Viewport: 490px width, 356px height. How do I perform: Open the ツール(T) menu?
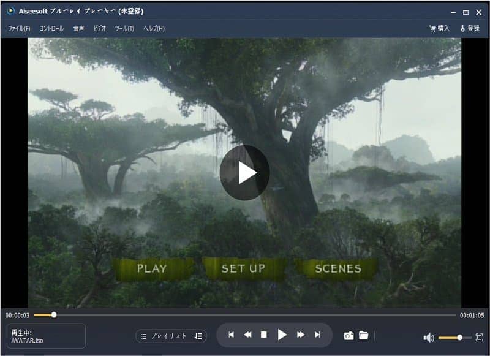point(124,28)
